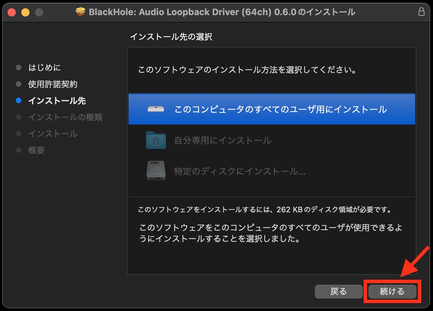This screenshot has height=311, width=433.
Task: Select このコンピュータのすべてのユーザ用にインストール option
Action: (x=271, y=109)
